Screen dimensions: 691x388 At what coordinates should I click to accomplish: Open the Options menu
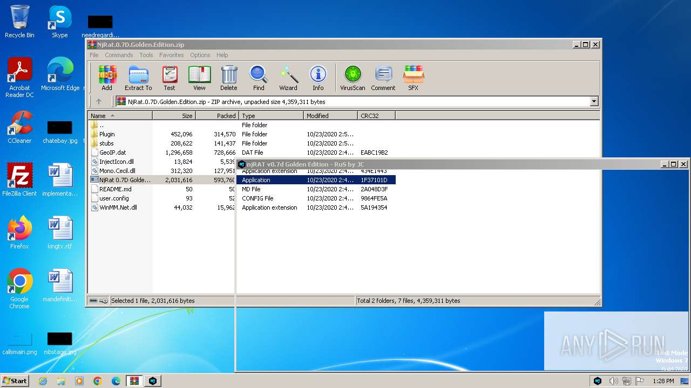coord(200,55)
